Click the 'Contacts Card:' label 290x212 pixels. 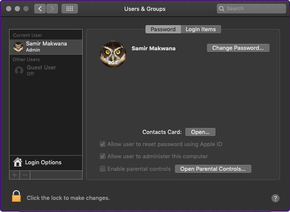click(162, 132)
